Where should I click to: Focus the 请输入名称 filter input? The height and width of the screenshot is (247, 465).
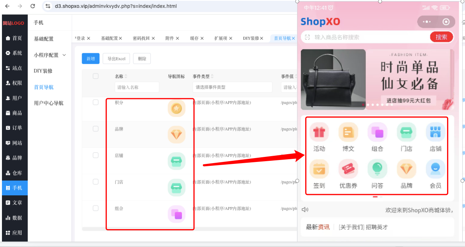coord(137,87)
